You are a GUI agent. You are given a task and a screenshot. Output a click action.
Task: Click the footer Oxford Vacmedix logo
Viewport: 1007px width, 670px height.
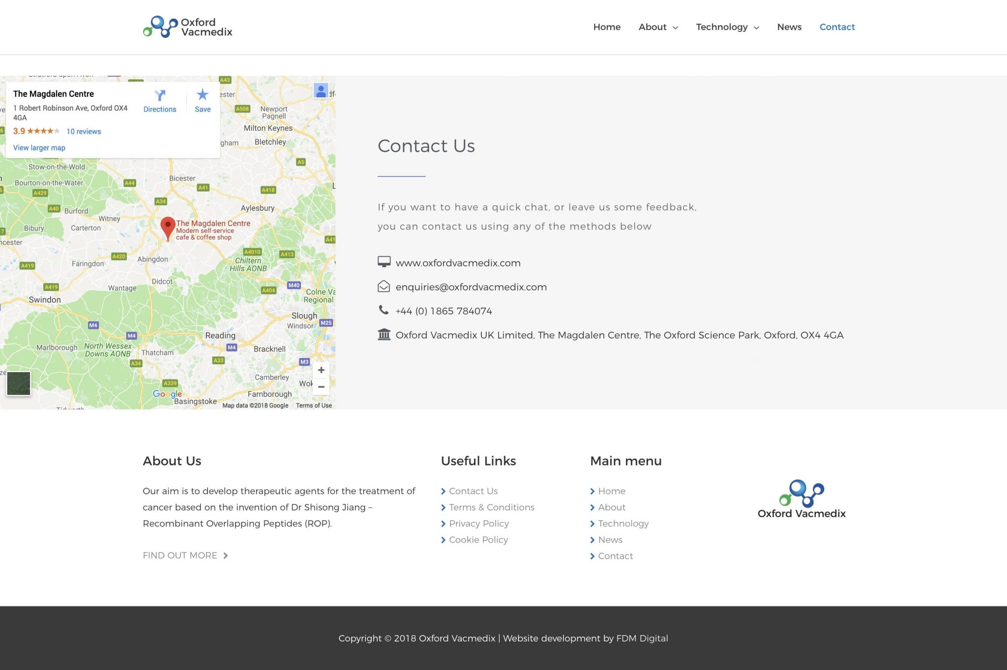[x=801, y=499]
